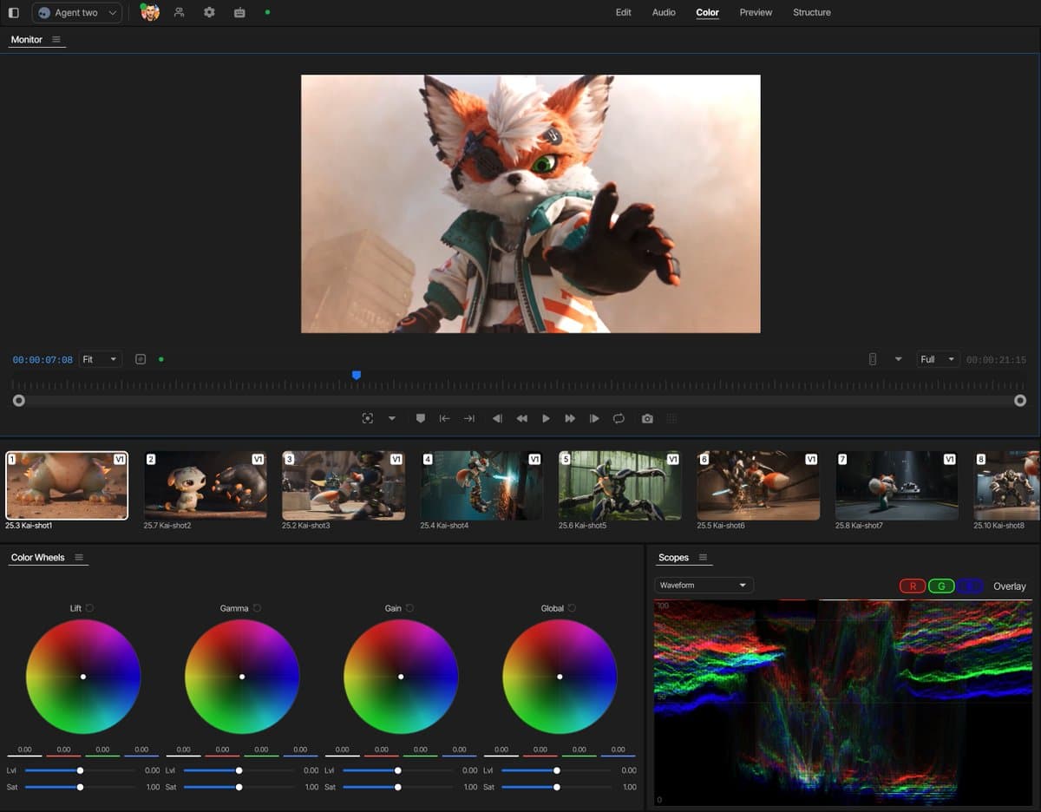Select clip thumbnail 25.6 Kai-shot5

(620, 485)
